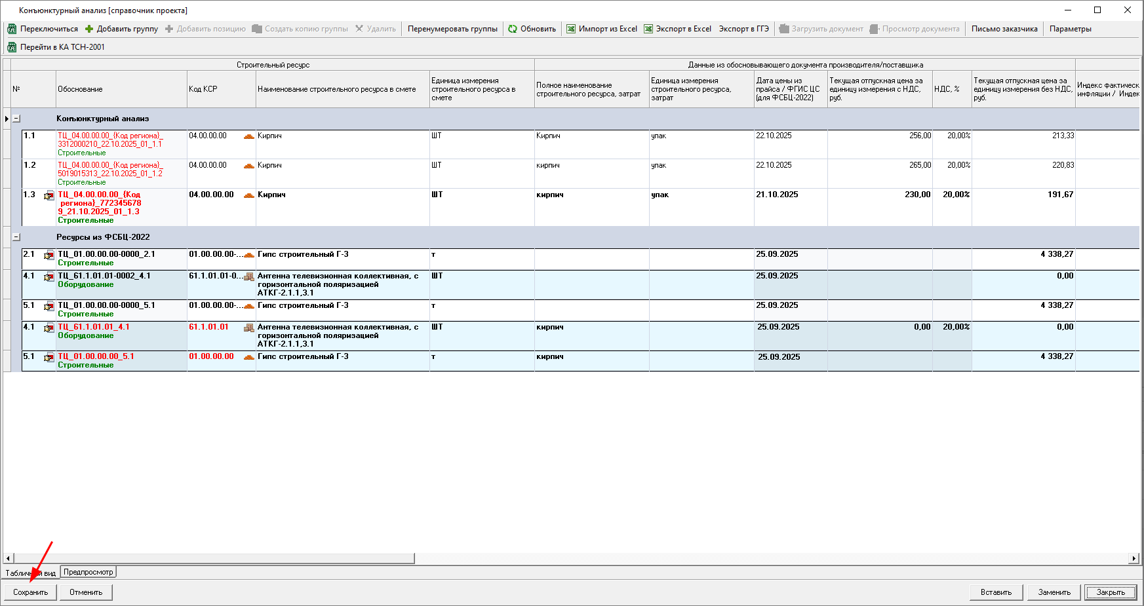Open Перейти в КА ТСН-2001
The image size is (1144, 606).
[56, 47]
